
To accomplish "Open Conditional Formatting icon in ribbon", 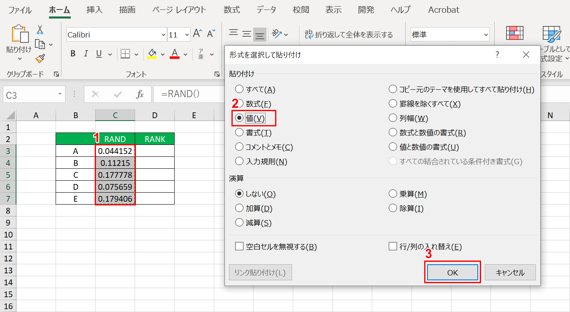I will point(514,33).
